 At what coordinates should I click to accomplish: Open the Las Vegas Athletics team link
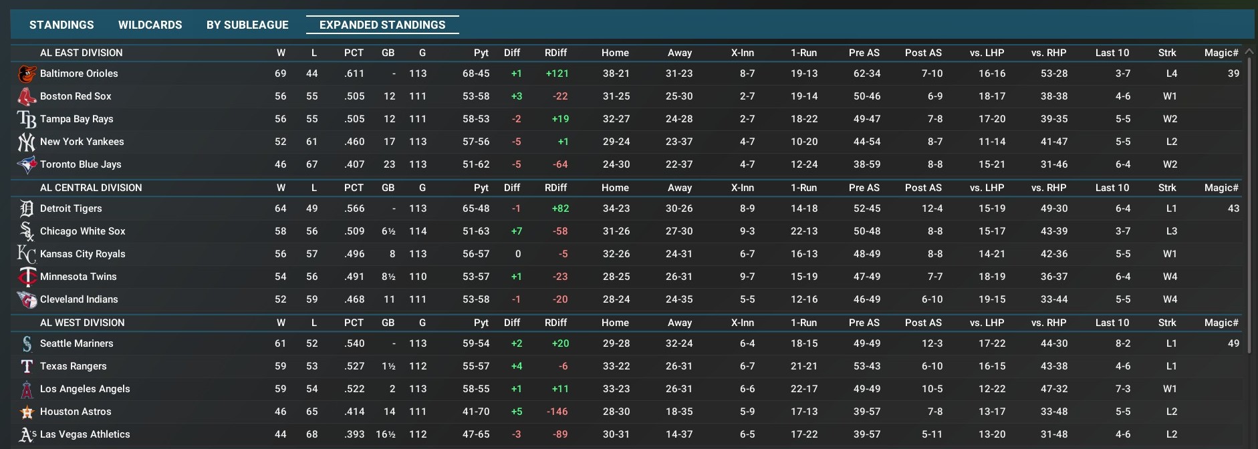pyautogui.click(x=85, y=434)
